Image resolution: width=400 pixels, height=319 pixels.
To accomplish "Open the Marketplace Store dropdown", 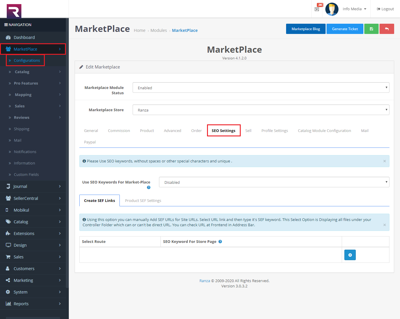I will coord(261,110).
